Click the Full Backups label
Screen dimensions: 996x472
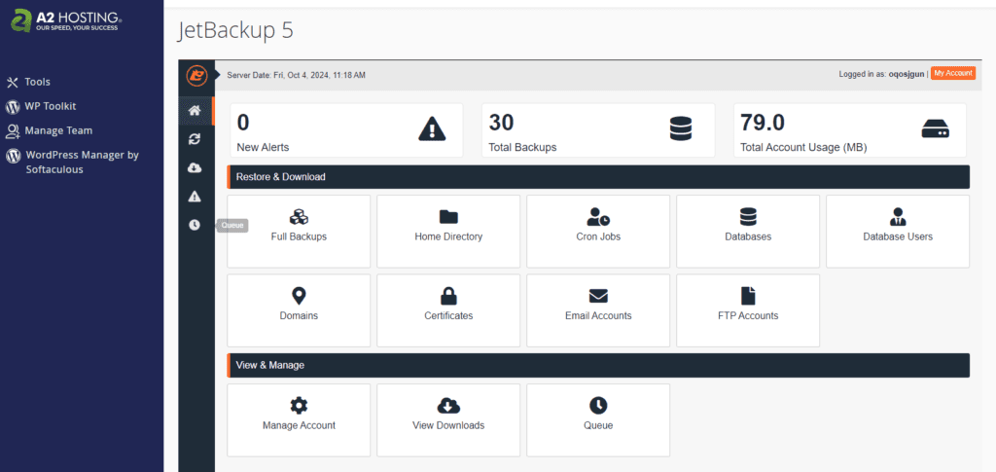(x=299, y=236)
